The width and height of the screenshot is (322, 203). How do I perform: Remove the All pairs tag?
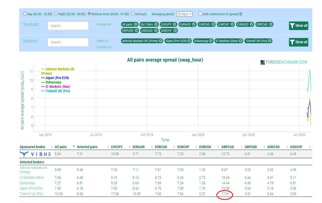[x=136, y=24]
